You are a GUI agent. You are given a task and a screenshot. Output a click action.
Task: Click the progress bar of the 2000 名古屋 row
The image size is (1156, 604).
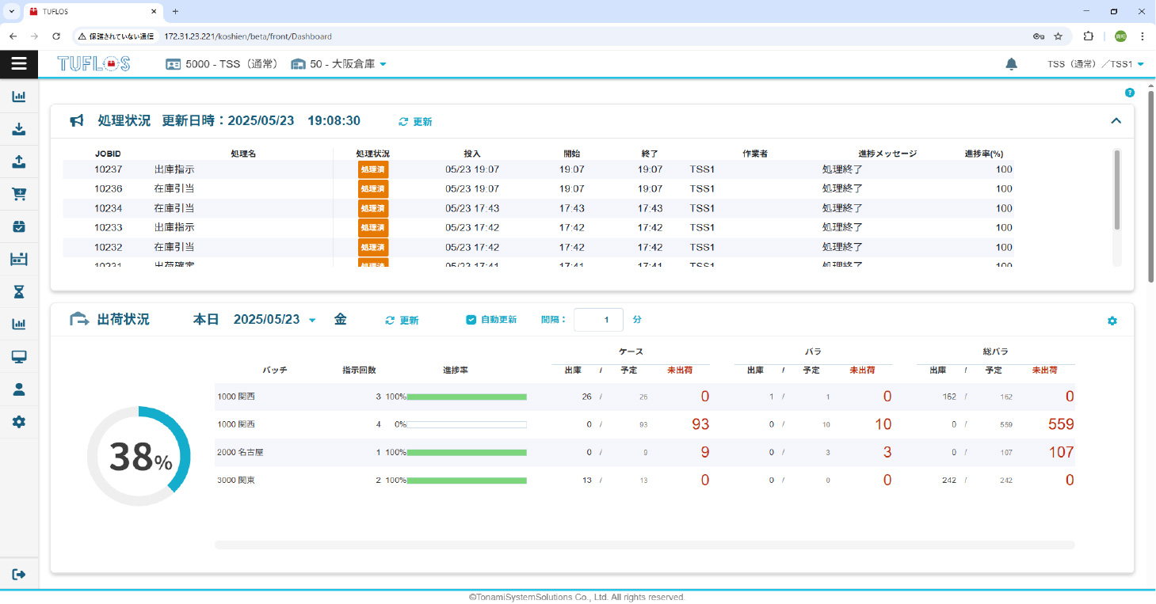[467, 453]
